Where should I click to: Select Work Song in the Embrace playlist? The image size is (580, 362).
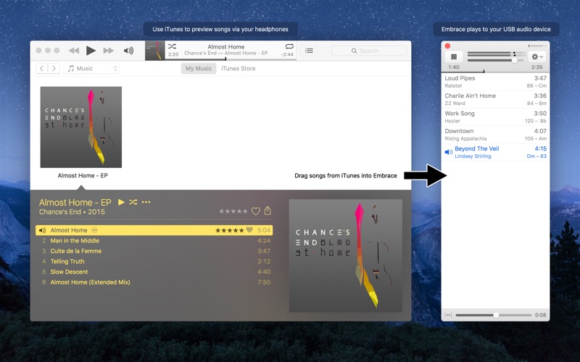point(495,117)
